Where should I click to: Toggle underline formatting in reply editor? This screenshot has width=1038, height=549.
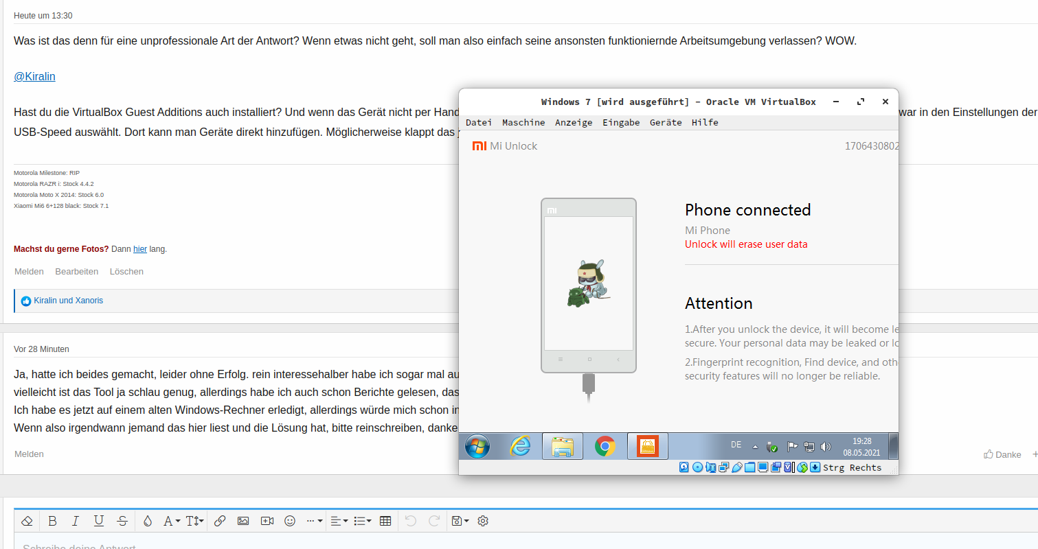pos(99,521)
